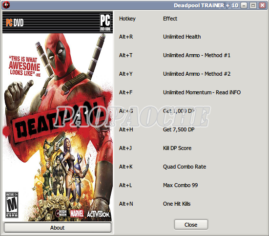The width and height of the screenshot is (269, 236).
Task: Select 'Unlimited Momentum - Read iNFO' text
Action: point(202,92)
